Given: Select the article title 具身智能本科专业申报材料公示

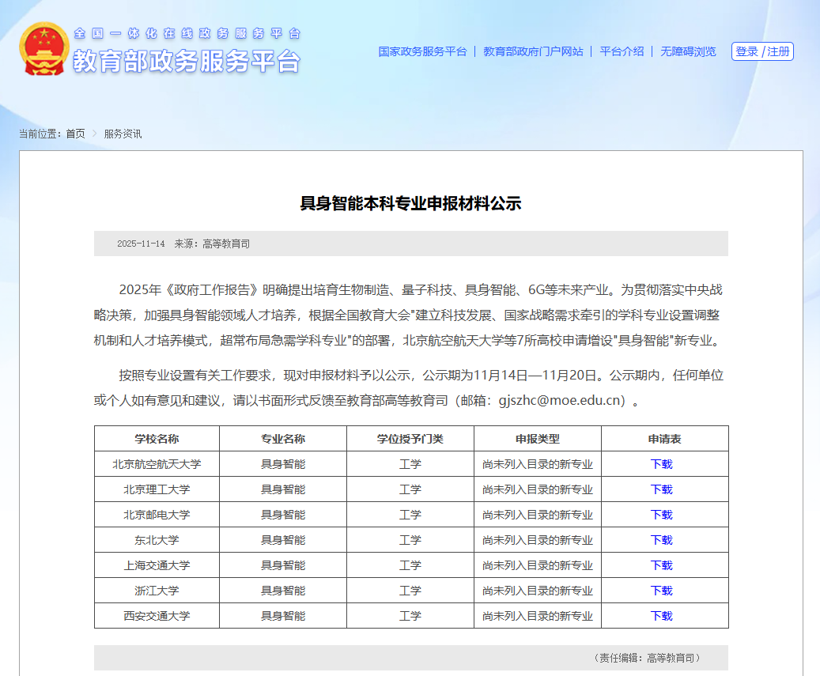Looking at the screenshot, I should (412, 202).
